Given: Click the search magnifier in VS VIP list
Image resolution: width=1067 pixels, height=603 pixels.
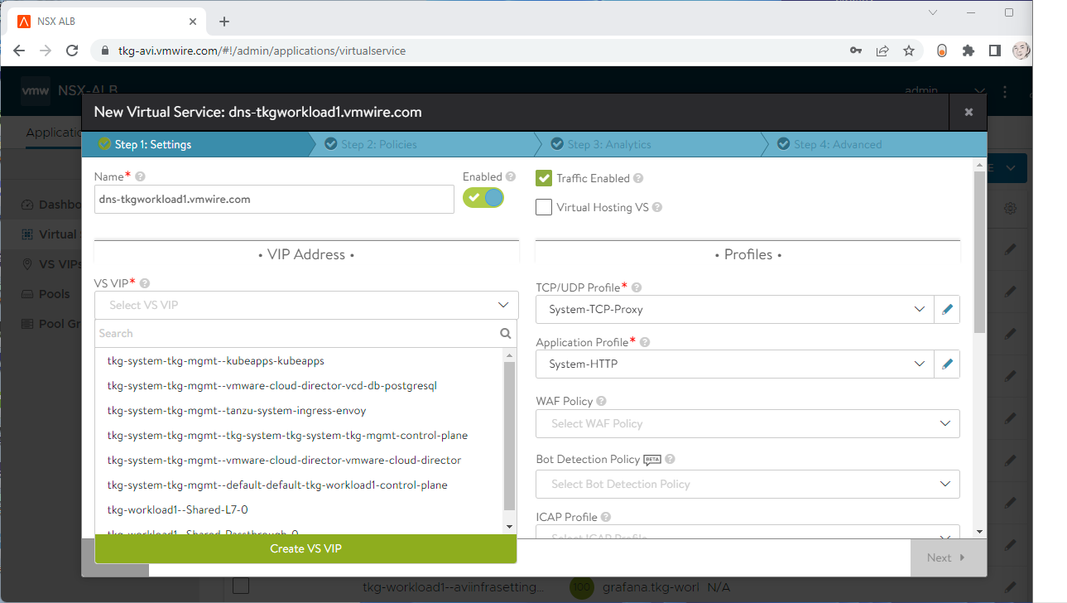Looking at the screenshot, I should 505,334.
